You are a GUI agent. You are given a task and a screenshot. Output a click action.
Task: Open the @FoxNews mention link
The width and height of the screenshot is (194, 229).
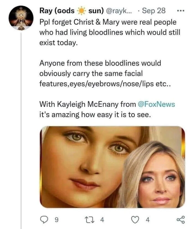(x=156, y=104)
